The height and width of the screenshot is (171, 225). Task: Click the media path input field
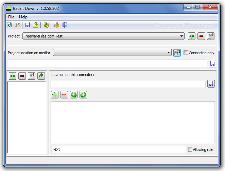(x=107, y=64)
